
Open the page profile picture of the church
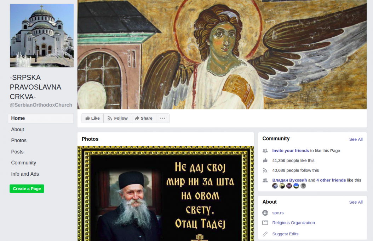coord(42,36)
